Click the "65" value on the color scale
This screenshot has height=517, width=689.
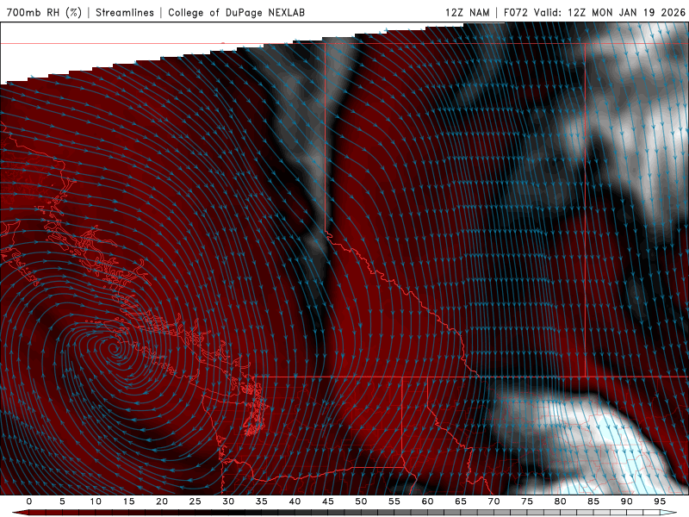coord(461,501)
